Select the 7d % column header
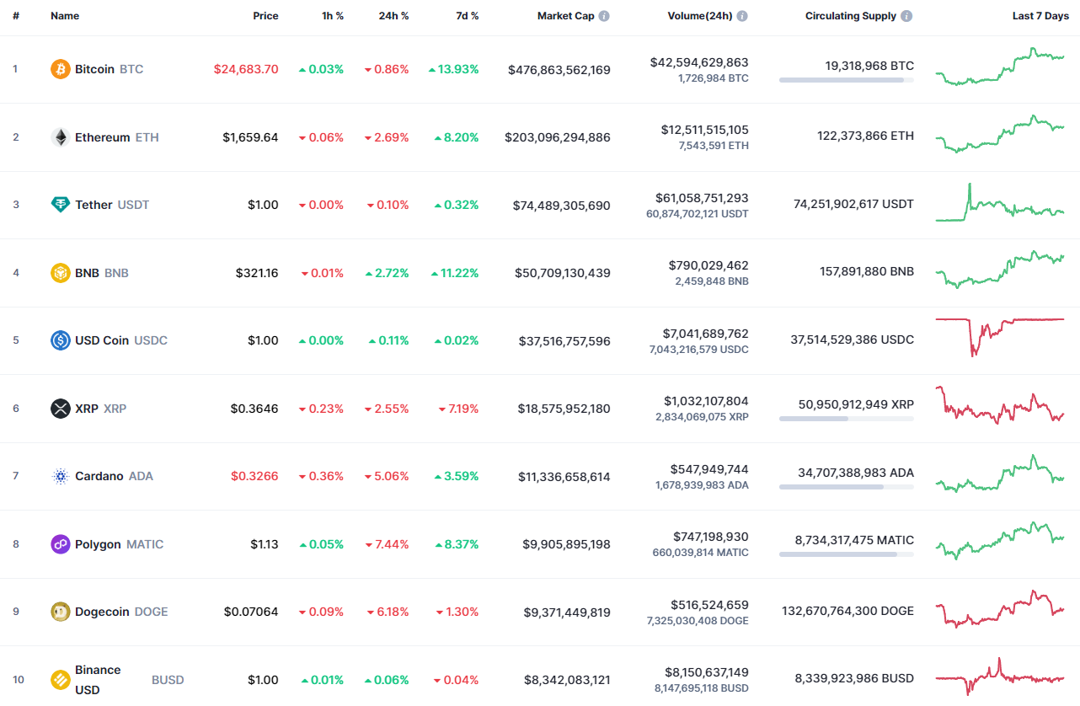The image size is (1080, 706). 468,15
